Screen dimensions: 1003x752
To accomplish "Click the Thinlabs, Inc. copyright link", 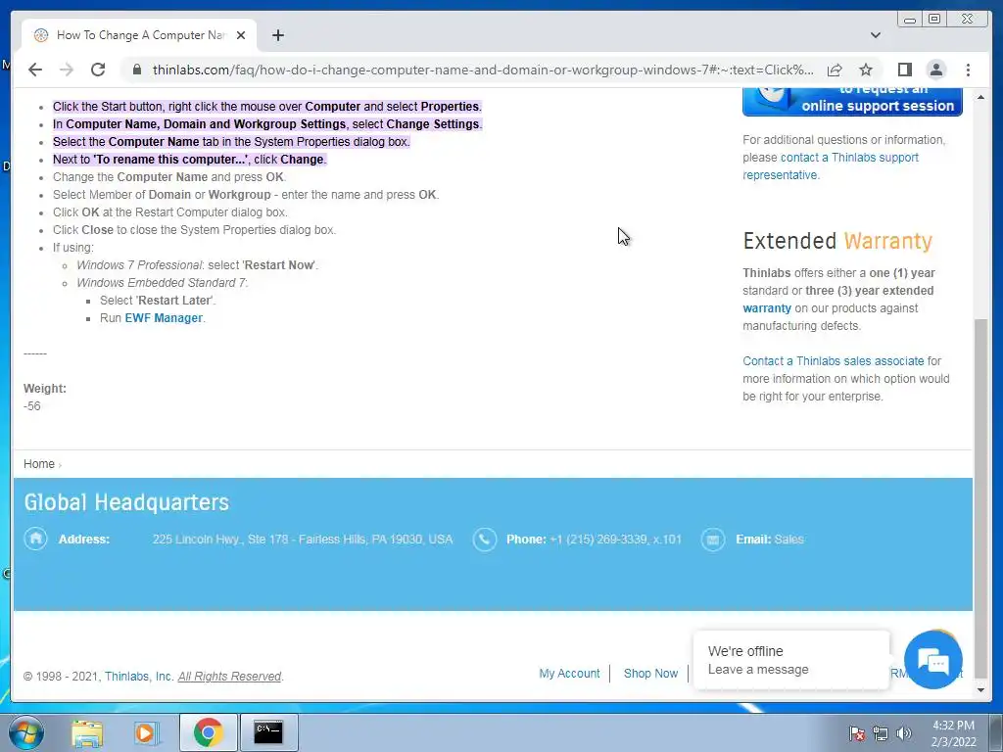I will [139, 677].
